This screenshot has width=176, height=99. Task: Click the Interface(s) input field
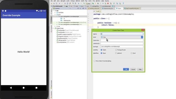[122, 43]
